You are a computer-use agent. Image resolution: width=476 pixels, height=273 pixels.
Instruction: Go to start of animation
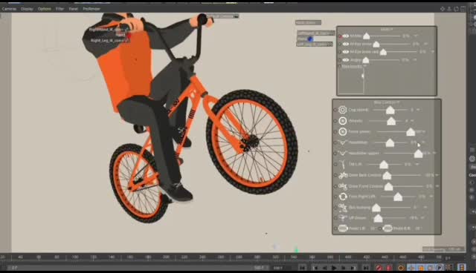click(302, 268)
